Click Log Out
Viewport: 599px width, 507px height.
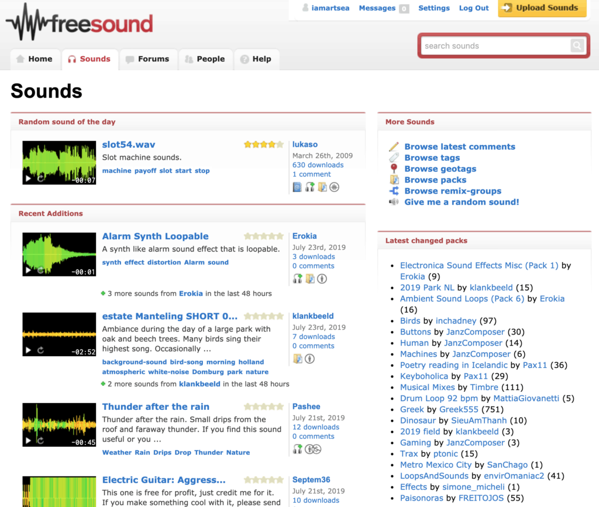click(474, 8)
